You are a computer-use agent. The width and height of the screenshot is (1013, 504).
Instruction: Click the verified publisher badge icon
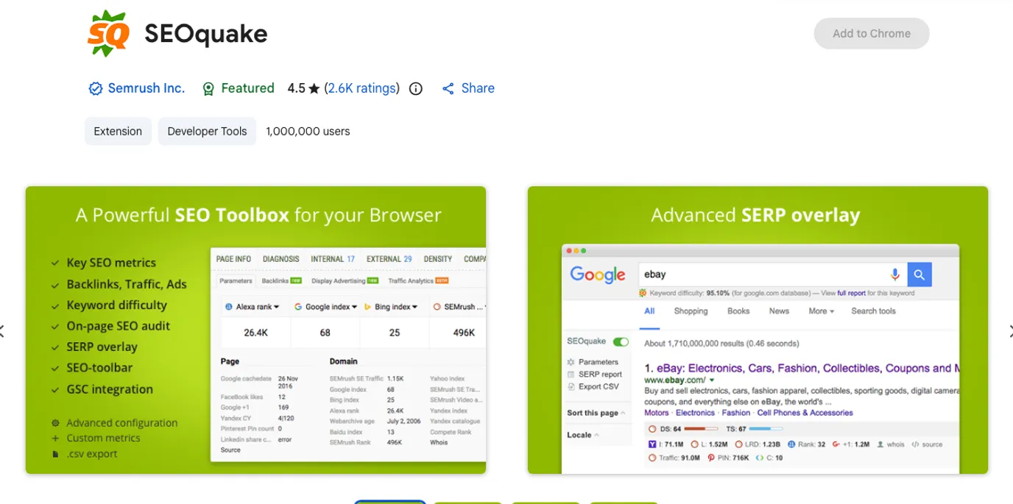[x=96, y=89]
